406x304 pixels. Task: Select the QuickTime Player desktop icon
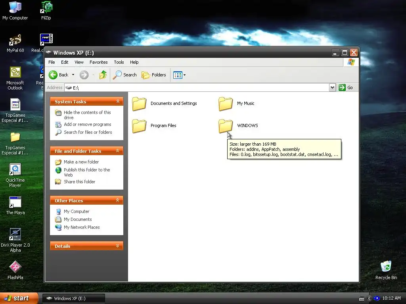(15, 176)
